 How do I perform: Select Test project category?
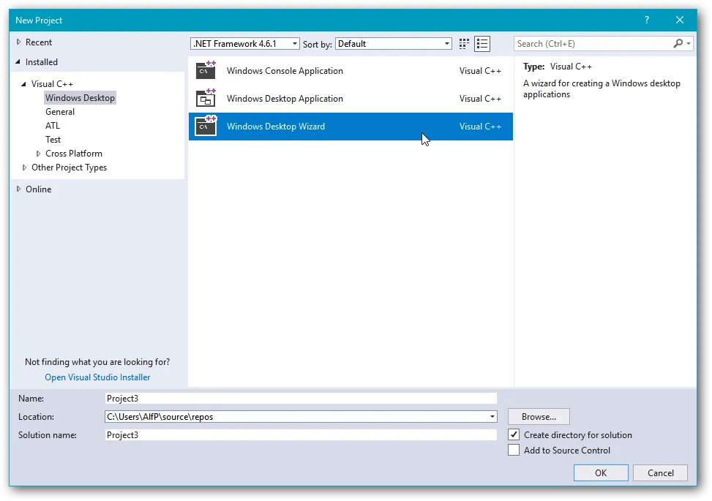pyautogui.click(x=53, y=139)
